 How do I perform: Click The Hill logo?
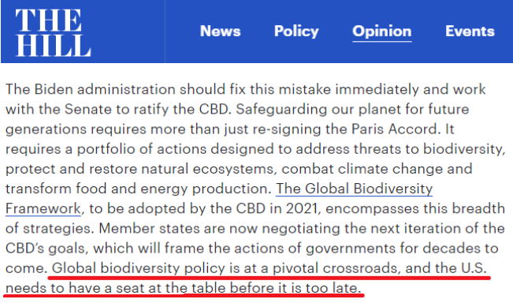[x=53, y=32]
